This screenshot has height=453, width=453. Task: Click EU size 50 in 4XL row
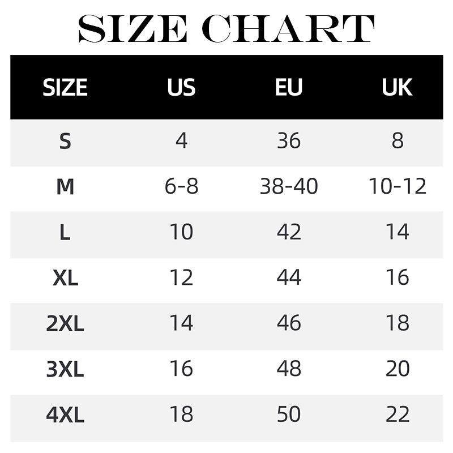(x=289, y=415)
